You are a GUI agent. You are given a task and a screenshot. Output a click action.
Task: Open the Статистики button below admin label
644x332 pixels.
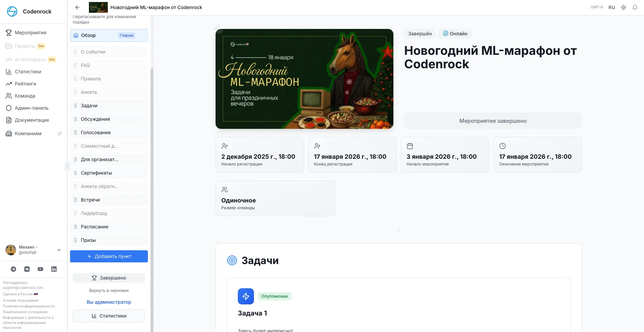[x=109, y=316]
